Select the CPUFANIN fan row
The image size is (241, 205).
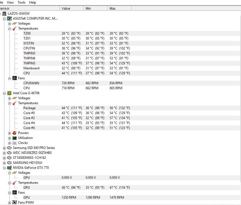pyautogui.click(x=131, y=83)
